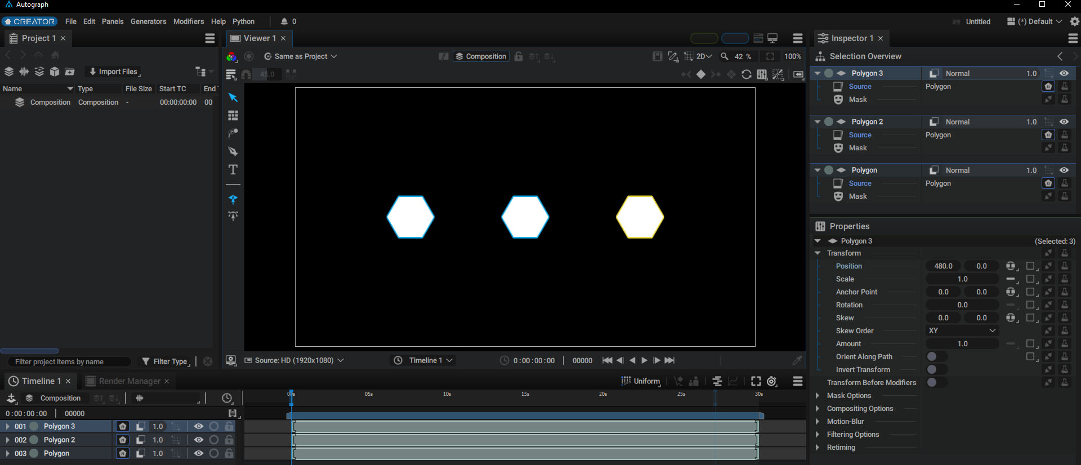Click the Uniform button in timeline toolbar
Viewport: 1081px width, 465px height.
640,381
